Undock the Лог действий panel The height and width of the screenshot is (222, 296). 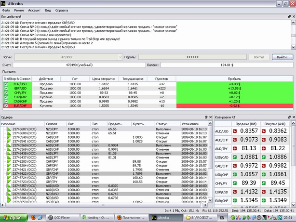(289, 16)
